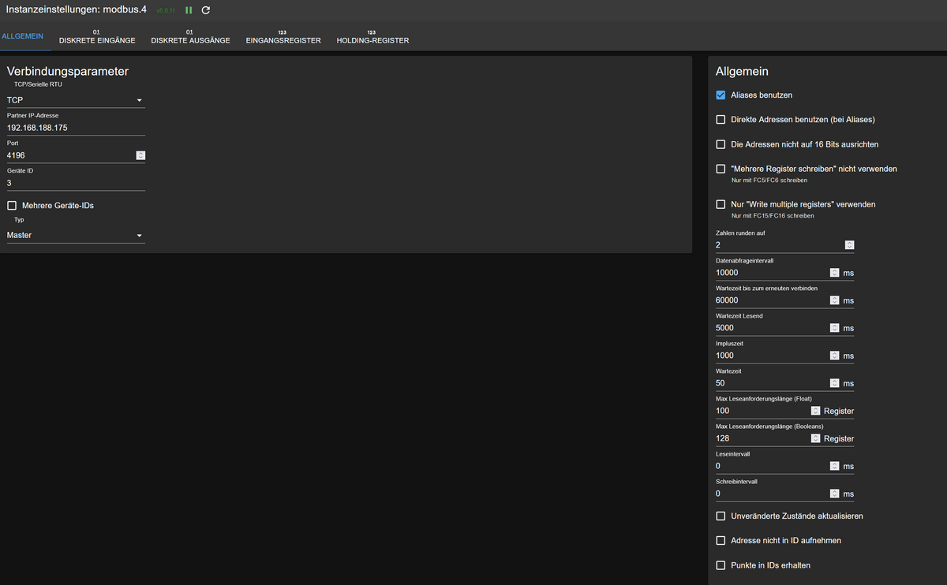Click the Partner IP-Adresse field
Image resolution: width=947 pixels, height=585 pixels.
click(x=75, y=128)
